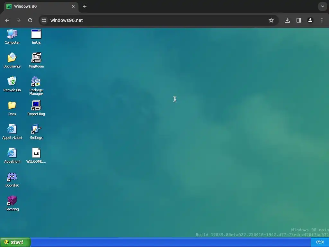Select the Appel v1.html file
Screen dimensions: 329x247
coord(12,132)
